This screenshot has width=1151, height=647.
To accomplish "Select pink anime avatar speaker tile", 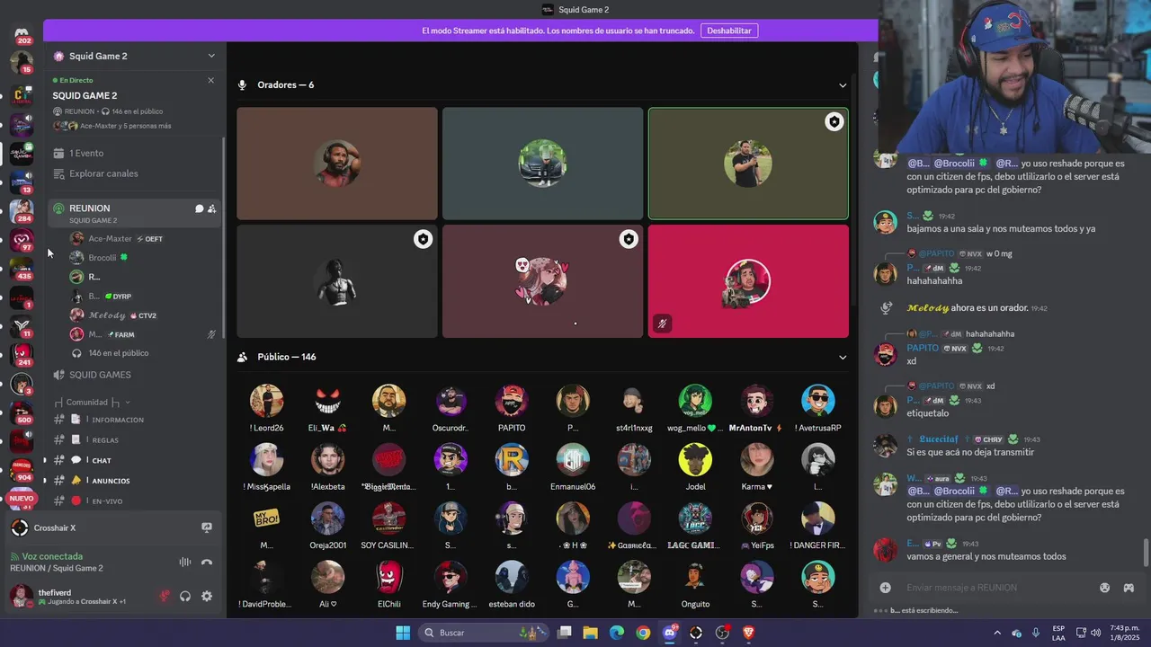I will pos(542,281).
